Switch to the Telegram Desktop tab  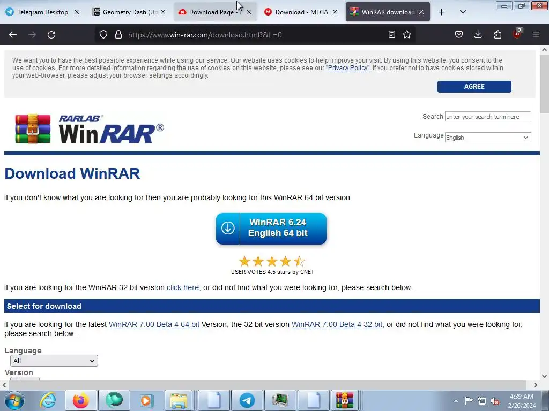(x=42, y=12)
